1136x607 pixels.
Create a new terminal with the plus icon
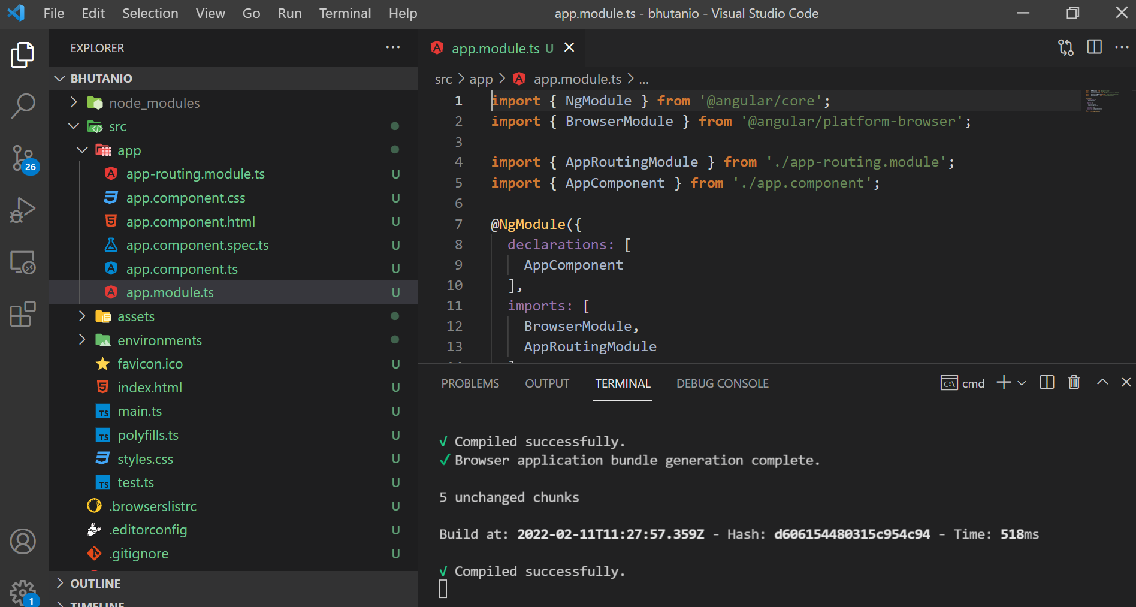[x=1002, y=382]
